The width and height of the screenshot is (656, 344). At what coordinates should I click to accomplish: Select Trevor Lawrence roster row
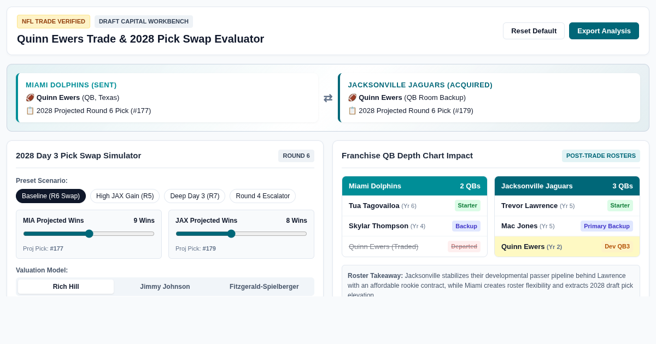pyautogui.click(x=567, y=206)
